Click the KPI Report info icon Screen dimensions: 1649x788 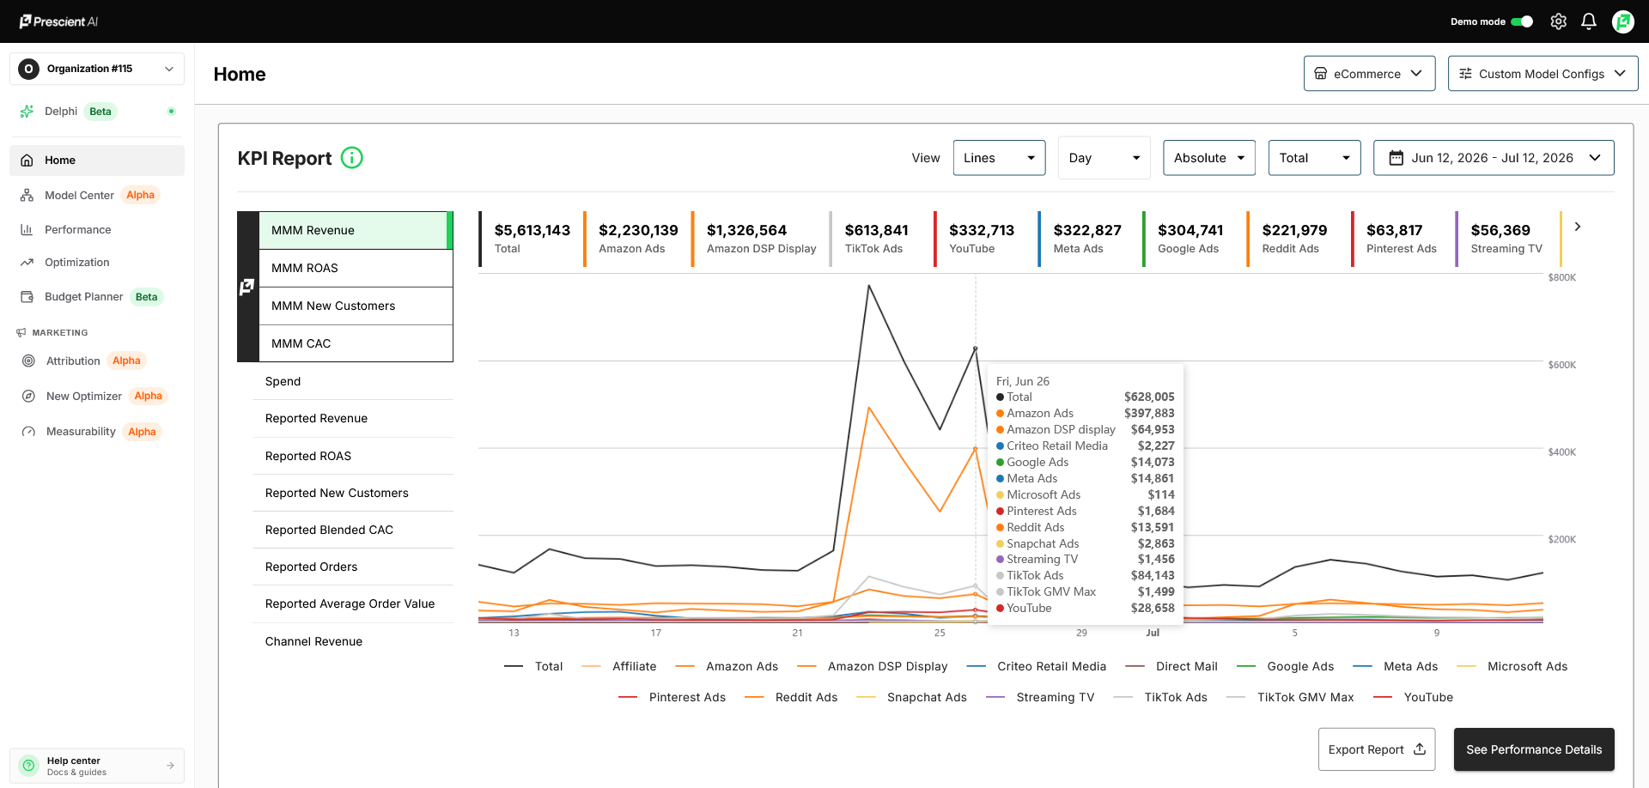(352, 158)
